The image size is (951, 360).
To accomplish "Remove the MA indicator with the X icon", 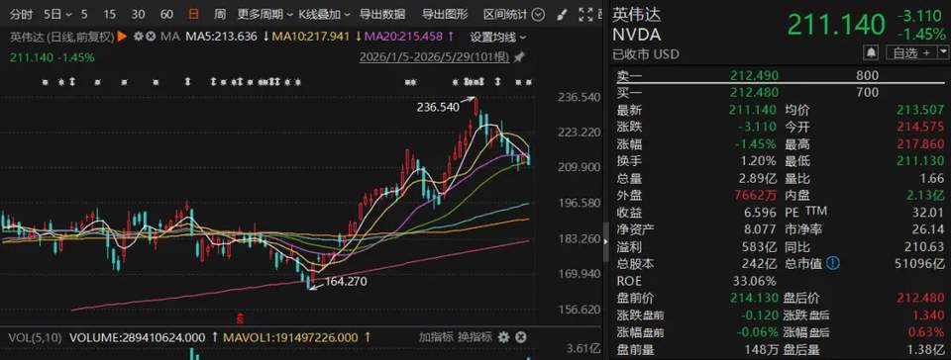I will pos(151,37).
